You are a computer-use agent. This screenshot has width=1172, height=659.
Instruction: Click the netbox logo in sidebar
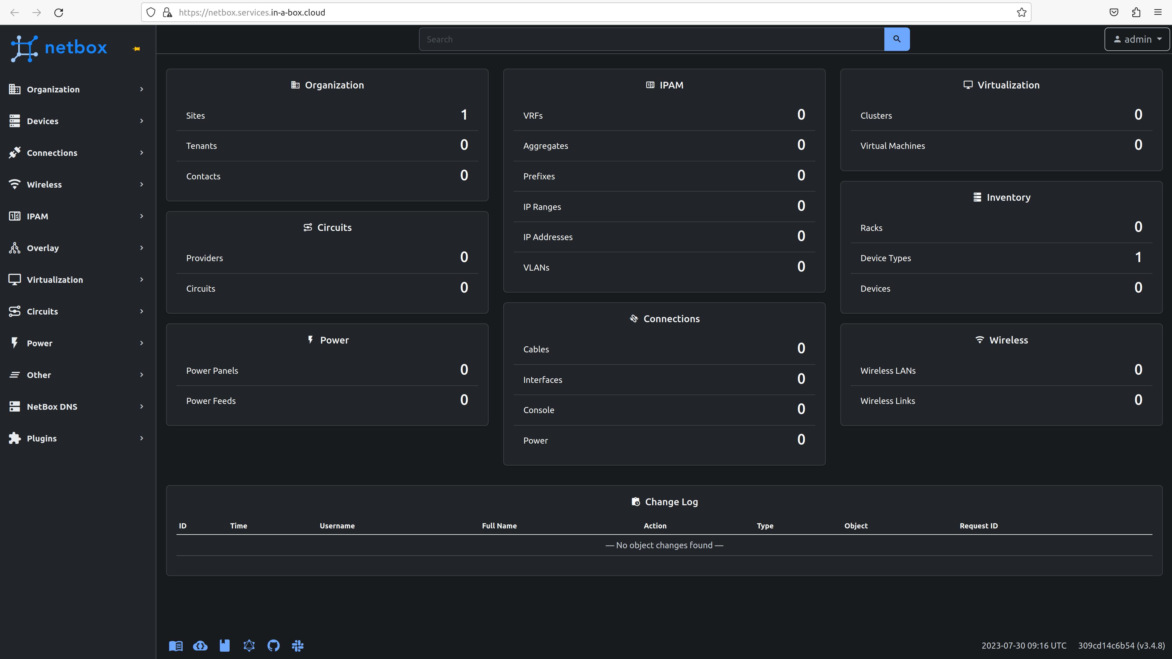click(x=59, y=48)
